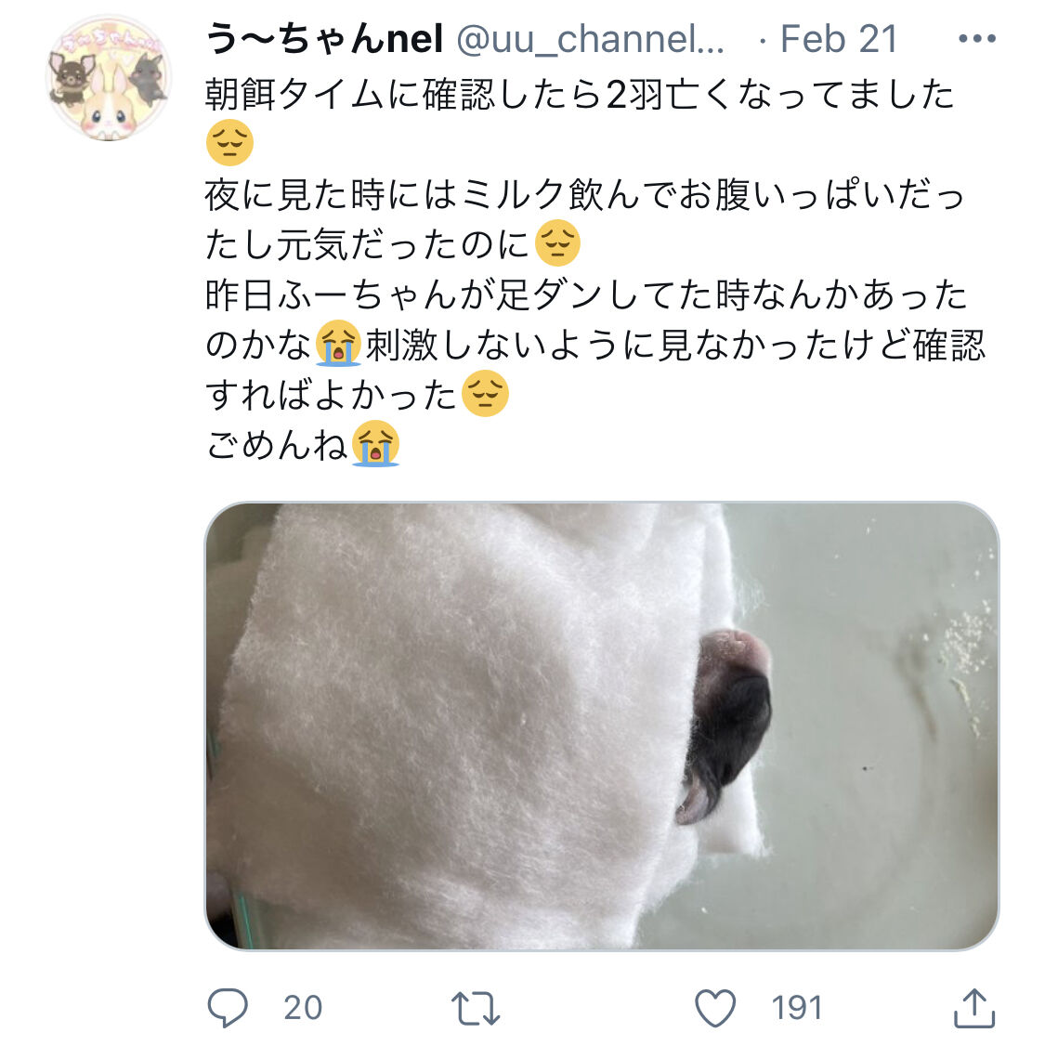Retweet this post using the arrows icon
The width and height of the screenshot is (1045, 1059).
coord(476,1008)
